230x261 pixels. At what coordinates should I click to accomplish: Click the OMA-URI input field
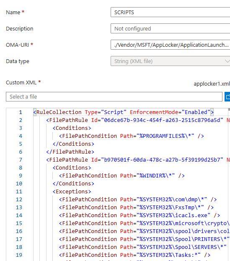pyautogui.click(x=170, y=45)
